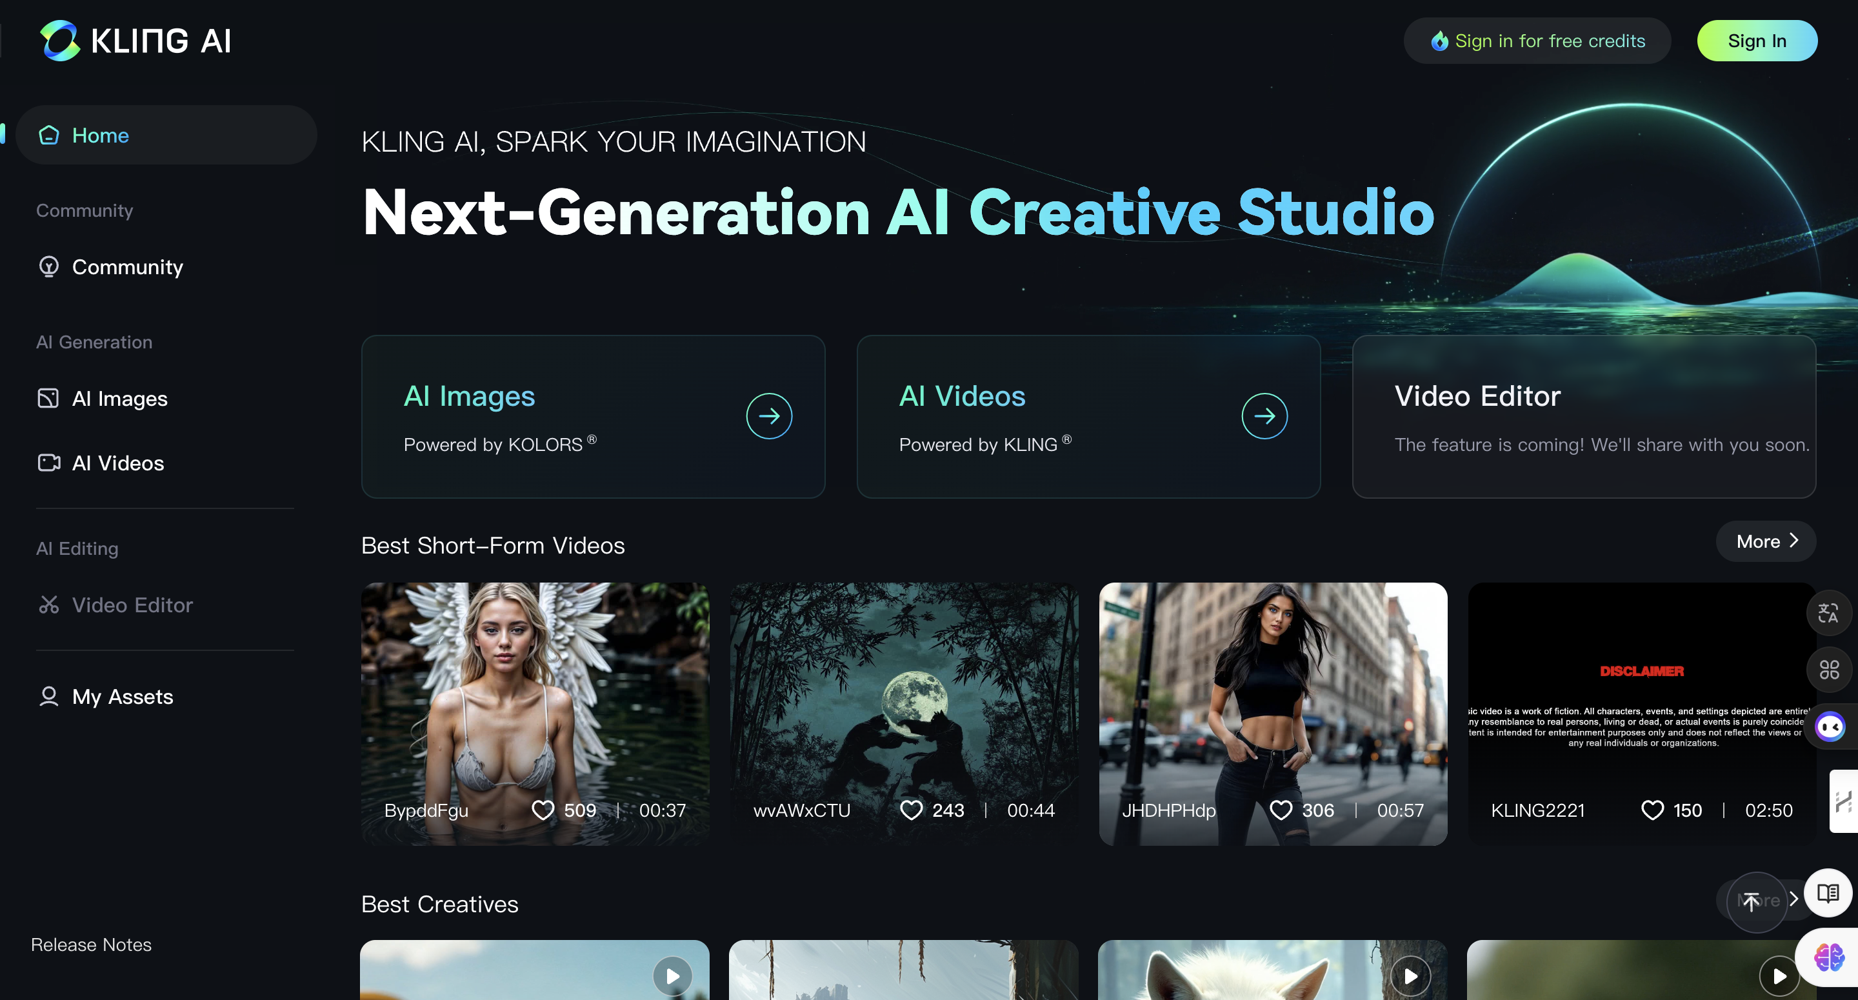1858x1000 pixels.
Task: Open the book guide floating icon
Action: pos(1828,893)
